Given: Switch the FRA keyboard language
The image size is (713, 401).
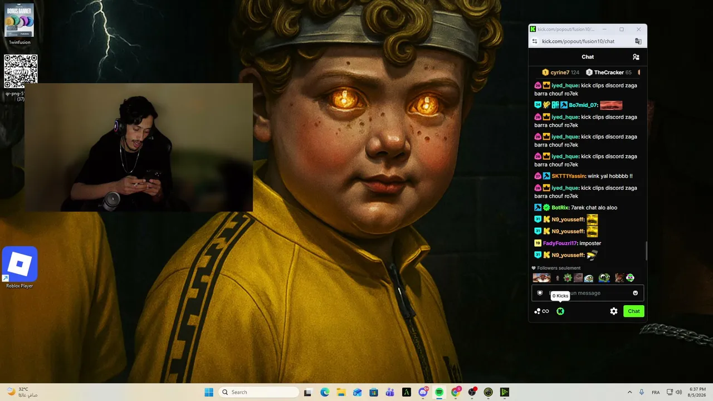Looking at the screenshot, I should tap(656, 392).
